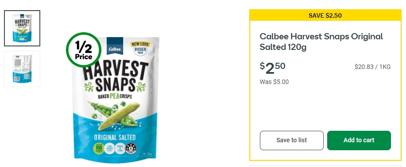Click the pea pod illustration on pack
This screenshot has height=167, width=406.
coord(114,115)
